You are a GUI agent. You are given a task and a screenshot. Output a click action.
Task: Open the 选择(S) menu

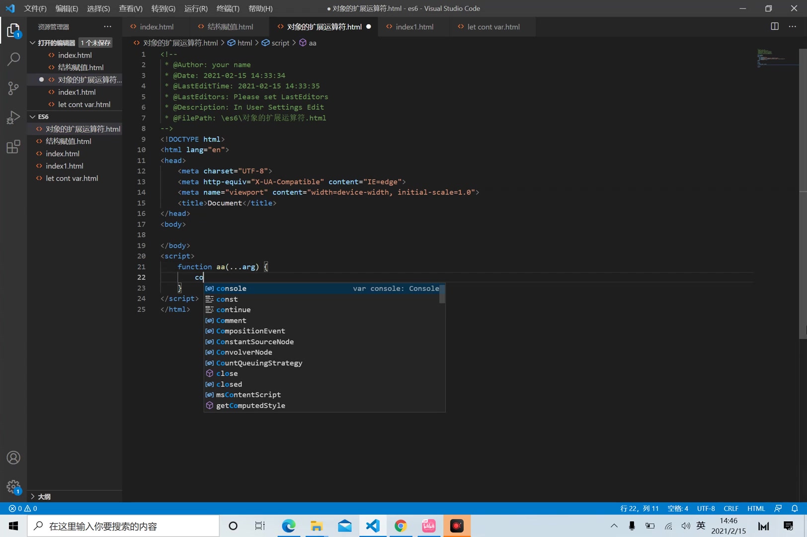[98, 8]
